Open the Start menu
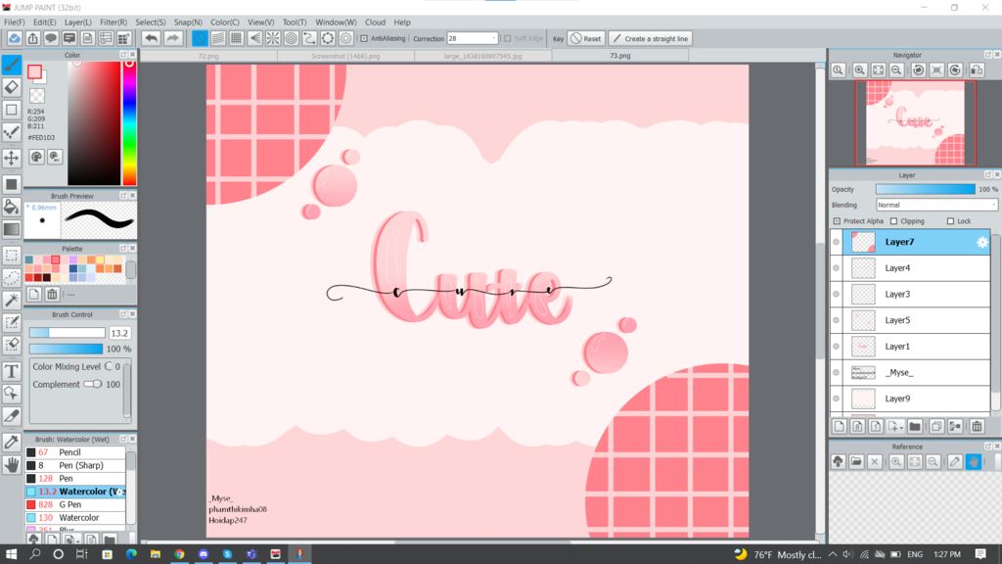This screenshot has width=1002, height=564. pos(11,554)
